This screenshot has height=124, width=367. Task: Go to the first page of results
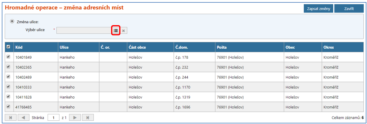[11, 118]
